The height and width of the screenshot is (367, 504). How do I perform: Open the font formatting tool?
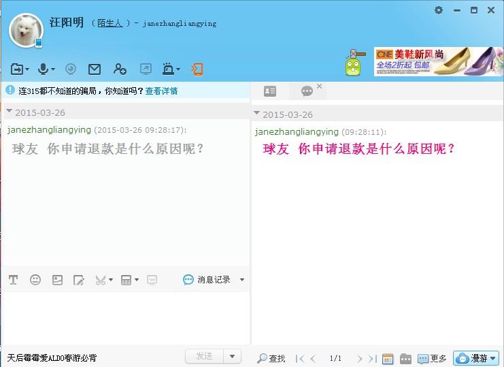[13, 280]
